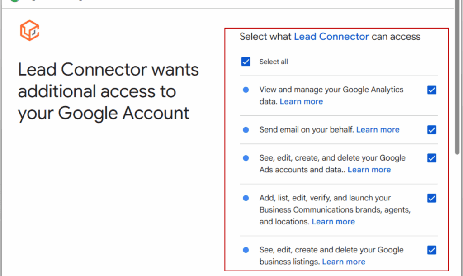The width and height of the screenshot is (463, 276).
Task: Uncheck the Google business listings permission
Action: click(432, 250)
